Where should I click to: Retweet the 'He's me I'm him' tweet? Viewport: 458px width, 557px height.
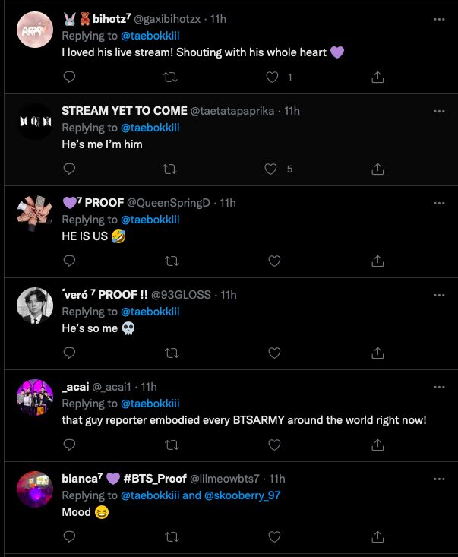(x=172, y=169)
